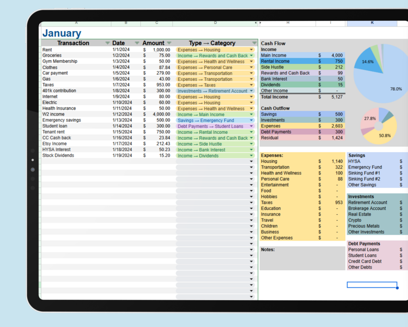The height and width of the screenshot is (327, 408).
Task: Select the 'Housing' expense value 1,140
Action: coord(337,161)
